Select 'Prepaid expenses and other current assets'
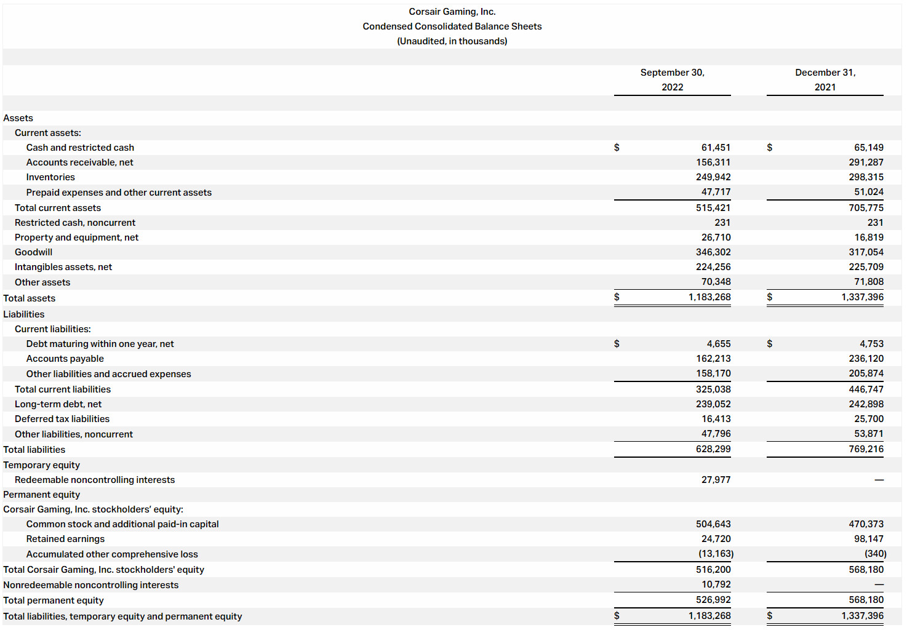Image resolution: width=907 pixels, height=630 pixels. click(x=119, y=193)
